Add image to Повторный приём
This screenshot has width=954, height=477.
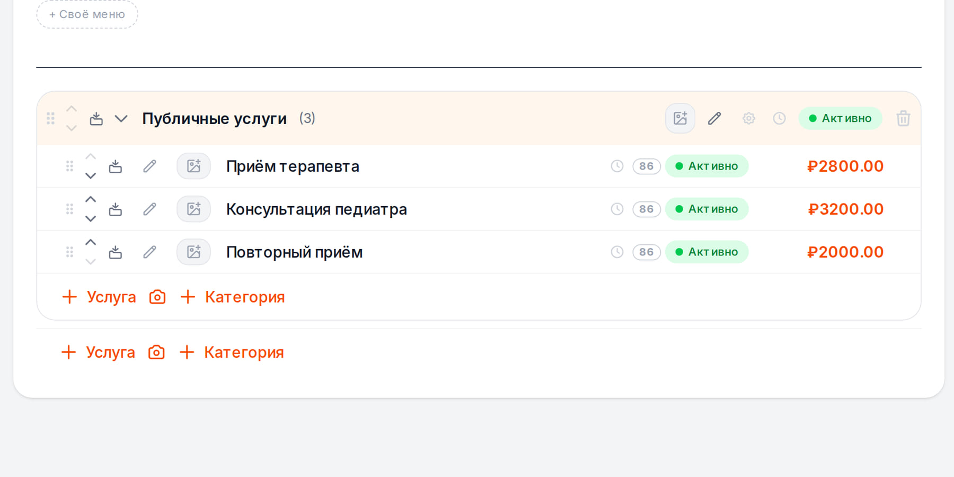pyautogui.click(x=193, y=252)
